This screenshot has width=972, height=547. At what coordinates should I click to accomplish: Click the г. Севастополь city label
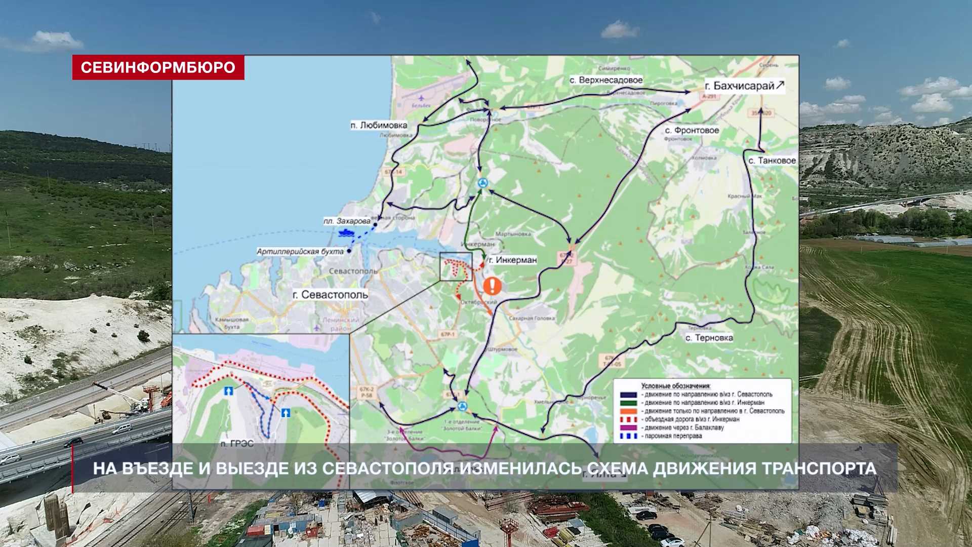pyautogui.click(x=330, y=295)
